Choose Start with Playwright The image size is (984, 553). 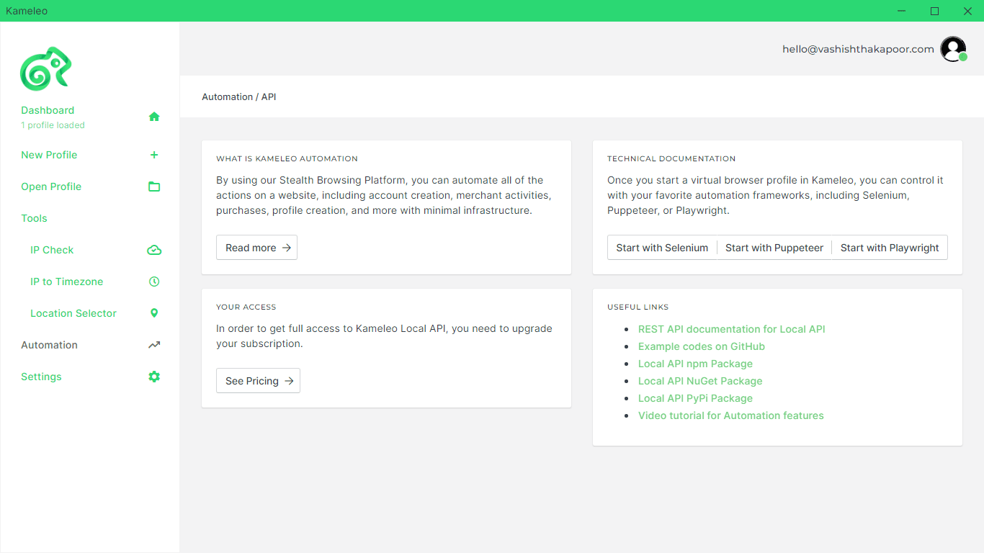[890, 248]
